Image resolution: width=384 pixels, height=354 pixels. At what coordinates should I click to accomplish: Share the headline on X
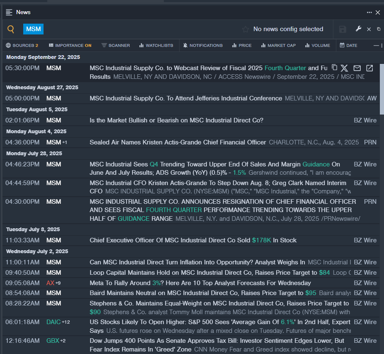coord(345,68)
